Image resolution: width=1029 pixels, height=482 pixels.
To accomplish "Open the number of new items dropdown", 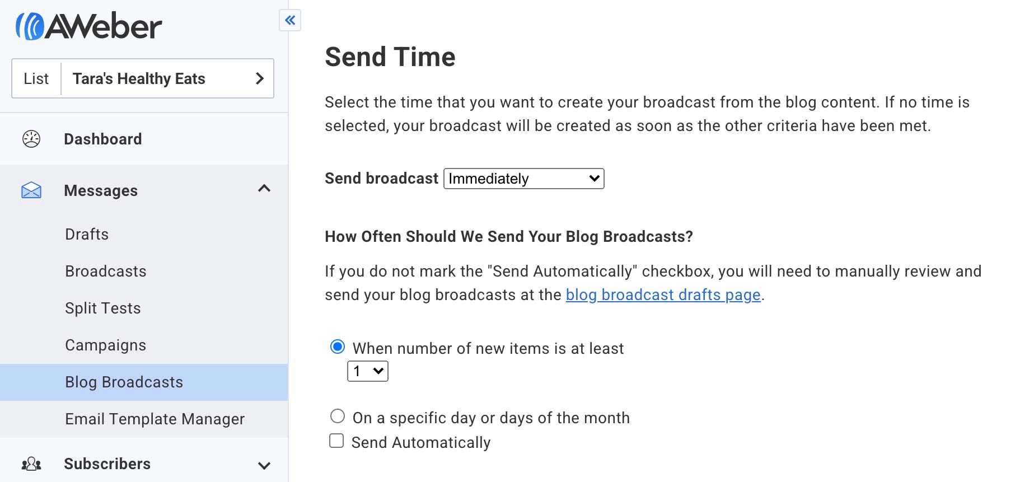I will [368, 371].
